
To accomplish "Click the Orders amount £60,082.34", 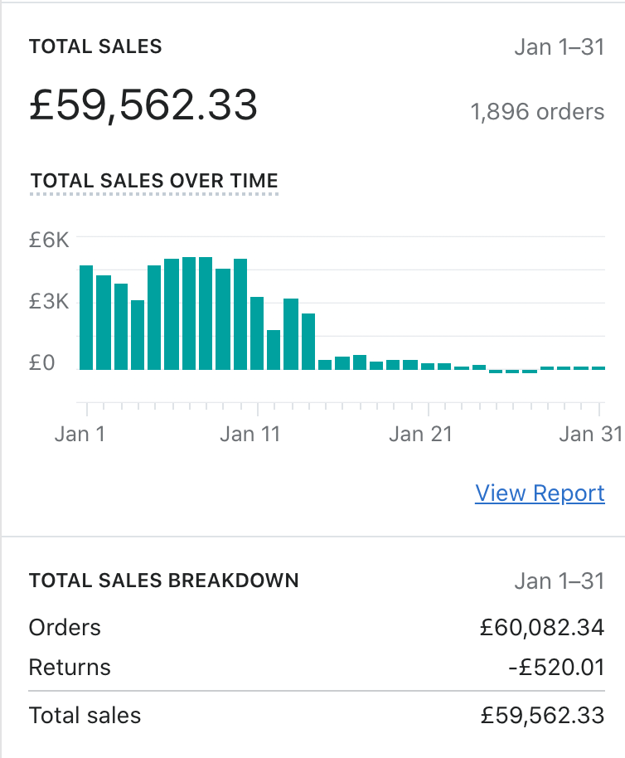I will tap(542, 628).
